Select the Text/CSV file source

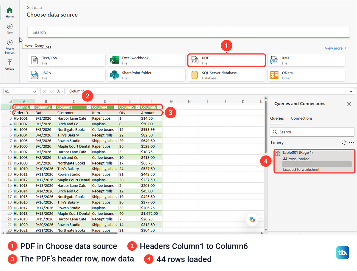click(67, 60)
